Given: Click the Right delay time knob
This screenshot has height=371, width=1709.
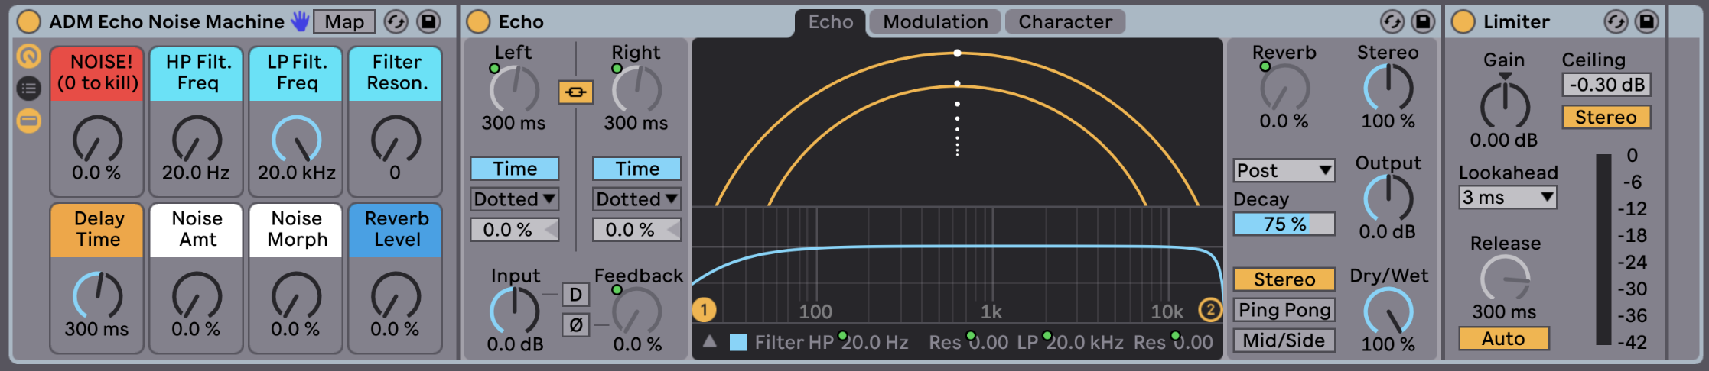Looking at the screenshot, I should click(x=636, y=89).
